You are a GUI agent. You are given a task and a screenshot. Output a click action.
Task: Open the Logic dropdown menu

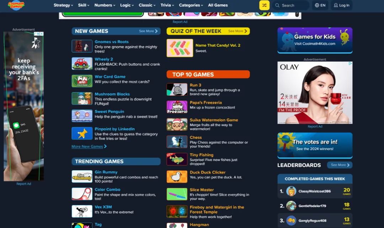coord(127,5)
